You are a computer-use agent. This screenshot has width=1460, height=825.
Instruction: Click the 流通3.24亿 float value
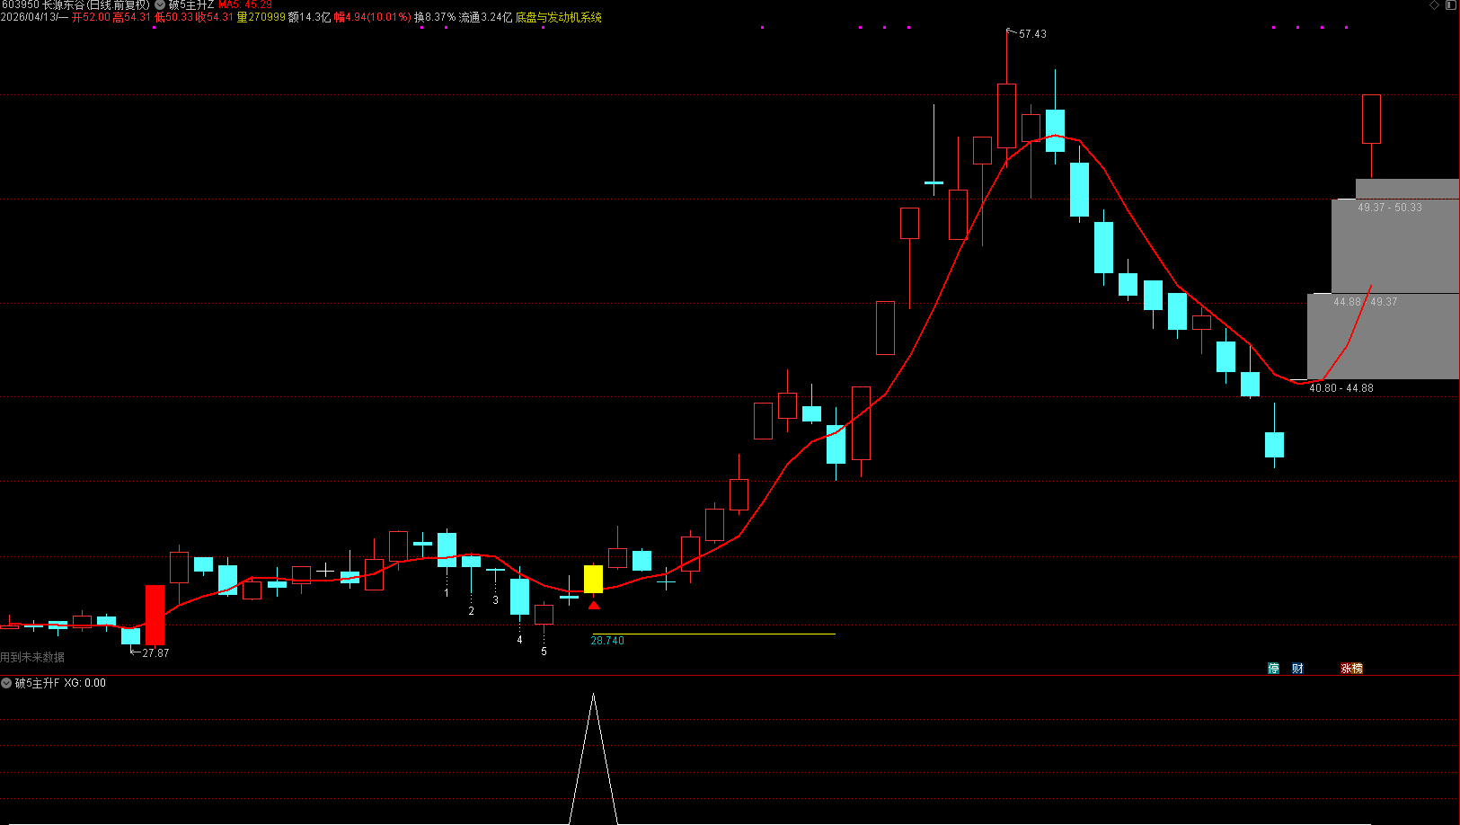pyautogui.click(x=485, y=17)
